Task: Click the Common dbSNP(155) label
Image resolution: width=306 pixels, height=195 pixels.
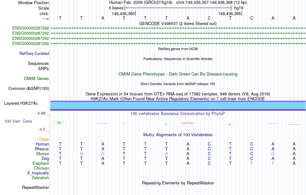Action: click(28, 89)
